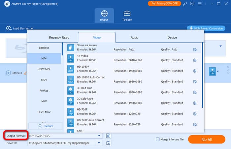Click the HD 720P format icon
This screenshot has height=149, width=231.
click(x=71, y=112)
